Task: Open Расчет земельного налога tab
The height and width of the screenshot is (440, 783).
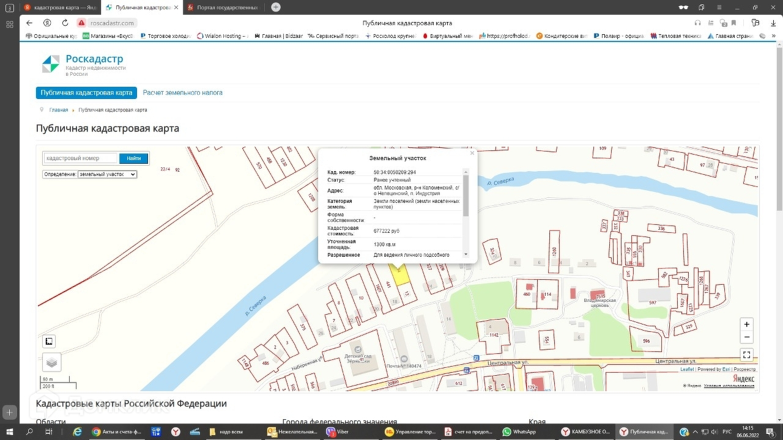Action: (182, 93)
